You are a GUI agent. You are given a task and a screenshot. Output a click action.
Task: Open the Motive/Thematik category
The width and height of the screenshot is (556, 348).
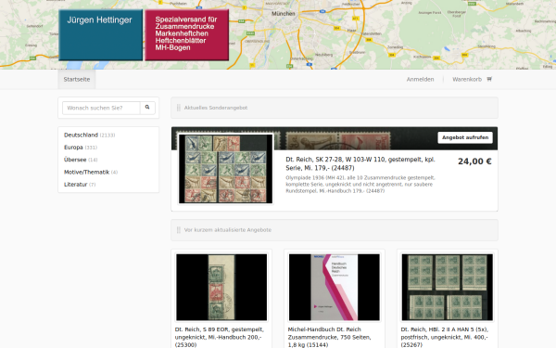[x=86, y=173]
